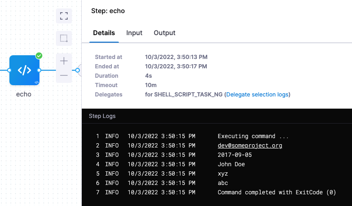Click the fit-to-screen canvas icon
This screenshot has width=352, height=206.
(x=64, y=15)
